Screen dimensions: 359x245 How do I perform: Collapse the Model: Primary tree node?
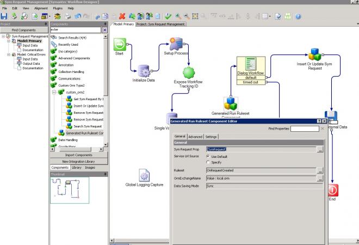point(9,41)
